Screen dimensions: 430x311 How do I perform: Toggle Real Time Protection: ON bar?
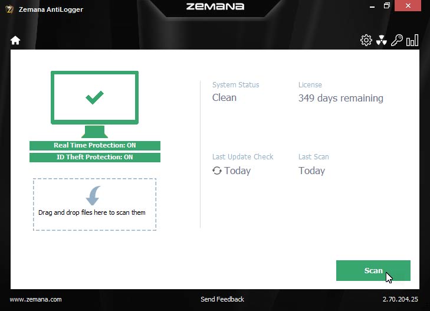pyautogui.click(x=95, y=145)
